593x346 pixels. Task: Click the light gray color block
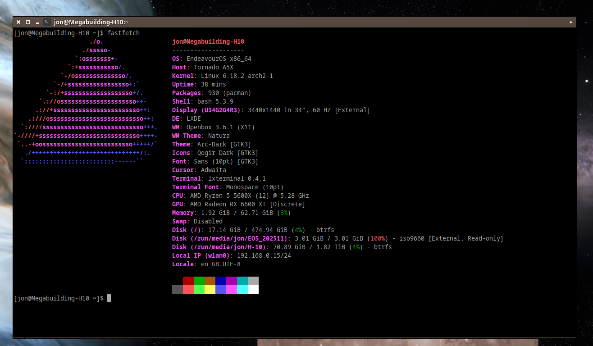tap(253, 281)
